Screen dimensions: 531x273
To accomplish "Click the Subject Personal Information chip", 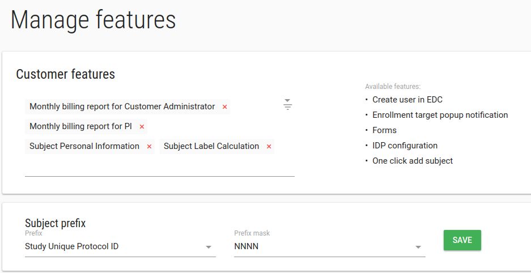I will 84,146.
